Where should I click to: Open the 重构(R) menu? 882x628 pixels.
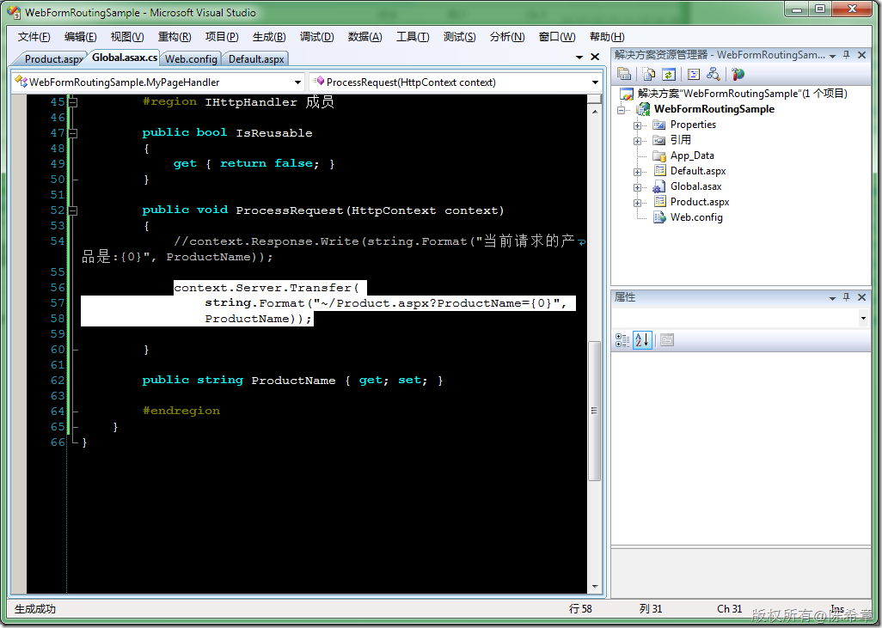point(175,37)
